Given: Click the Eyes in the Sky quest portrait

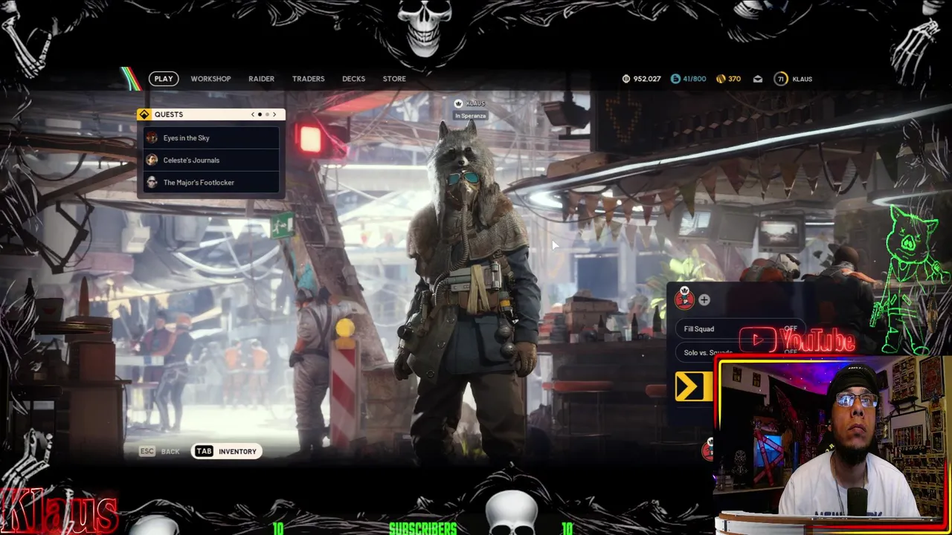Looking at the screenshot, I should [x=152, y=138].
